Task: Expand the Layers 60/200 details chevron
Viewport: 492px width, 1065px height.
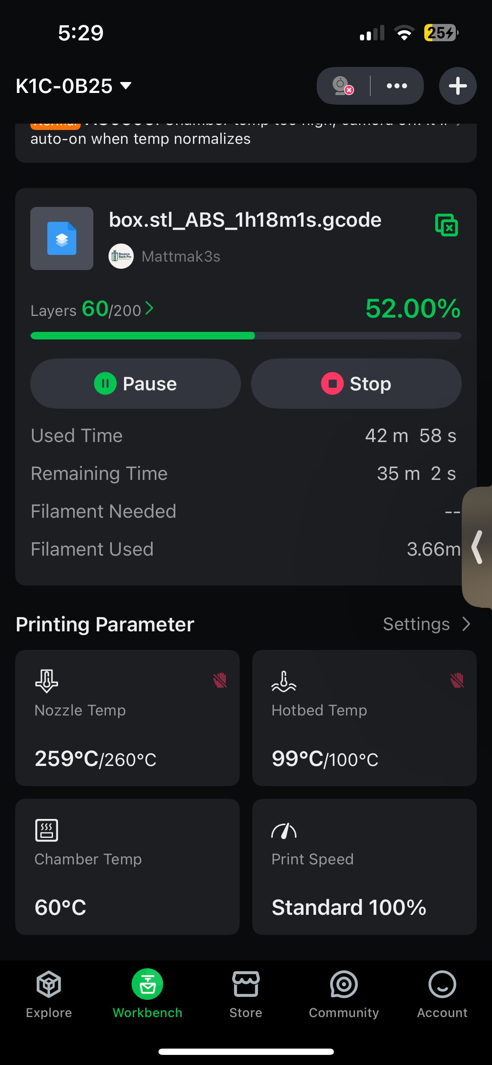Action: coord(149,309)
